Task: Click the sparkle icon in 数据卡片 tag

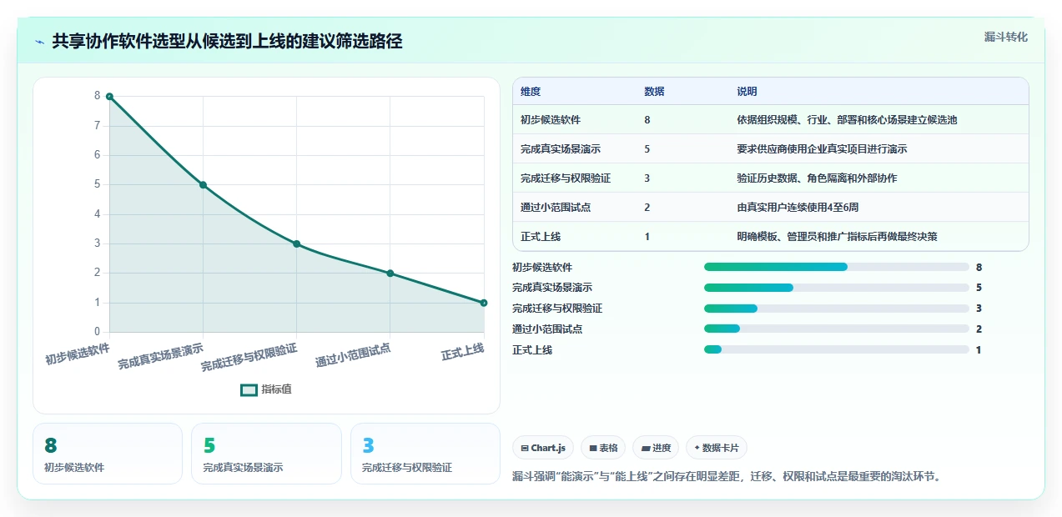Action: (697, 448)
